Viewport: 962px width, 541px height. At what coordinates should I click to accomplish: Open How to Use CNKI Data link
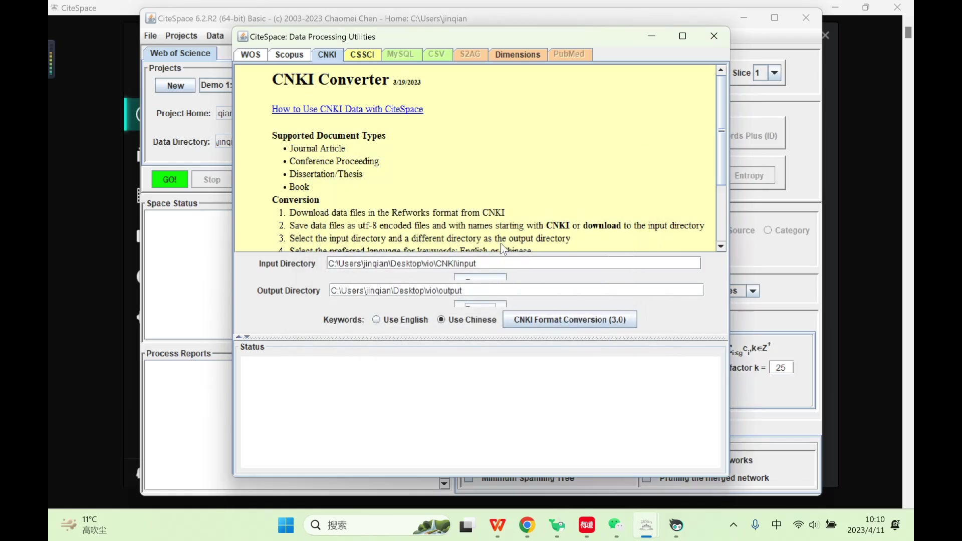(x=347, y=109)
